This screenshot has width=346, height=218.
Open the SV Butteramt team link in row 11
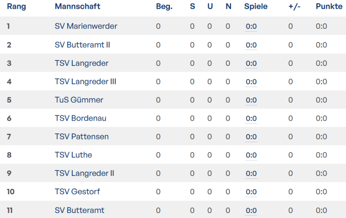[79, 210]
